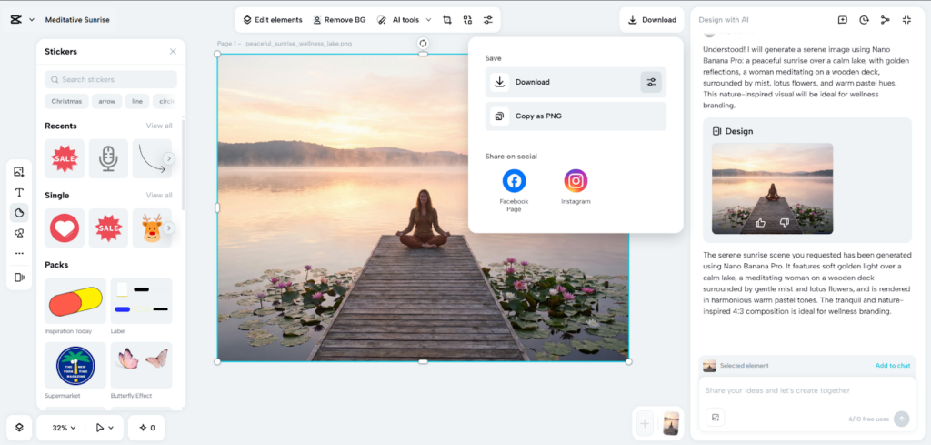This screenshot has height=445, width=931.
Task: Toggle the side panel icon in left sidebar
Action: (19, 278)
